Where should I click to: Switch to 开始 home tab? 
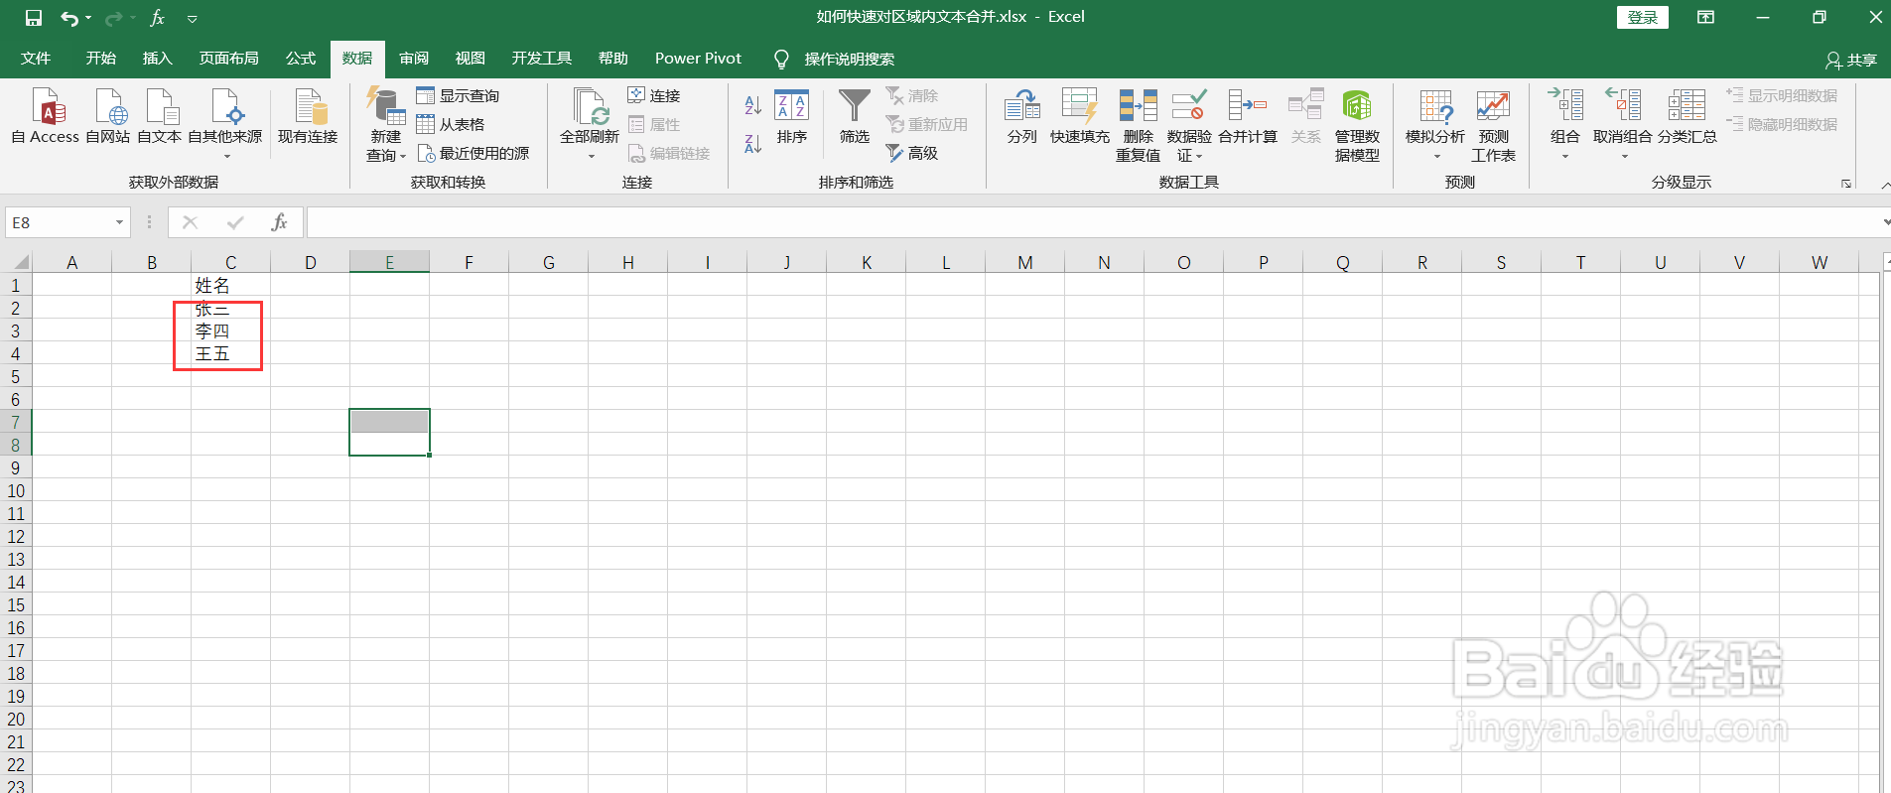coord(101,59)
